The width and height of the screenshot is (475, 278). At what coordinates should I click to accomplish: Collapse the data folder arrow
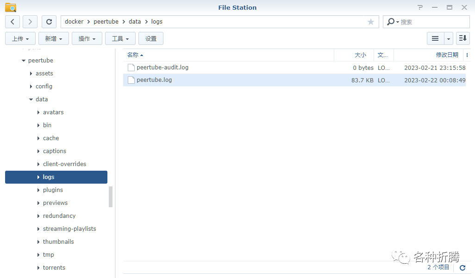(x=31, y=99)
